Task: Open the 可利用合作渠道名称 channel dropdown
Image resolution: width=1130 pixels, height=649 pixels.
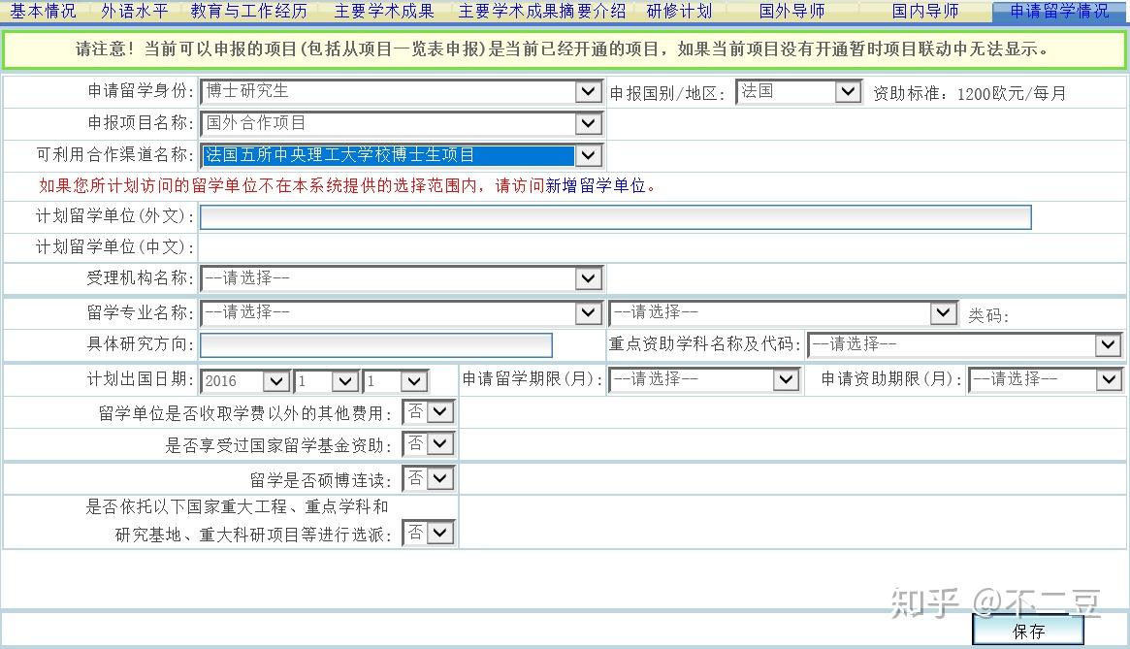Action: (588, 154)
